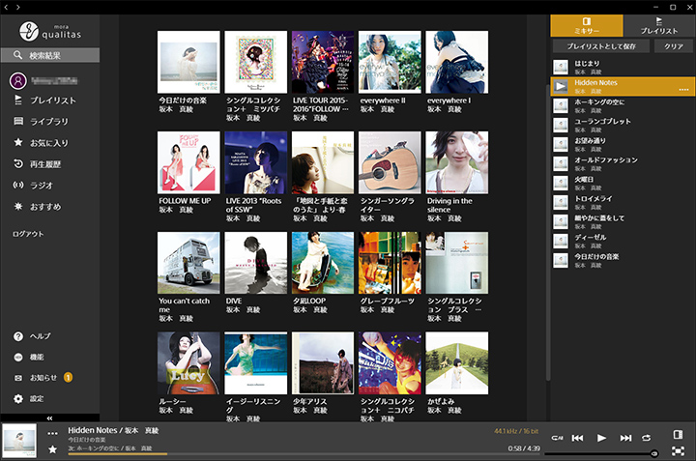Click the track progress bar

[x=304, y=454]
